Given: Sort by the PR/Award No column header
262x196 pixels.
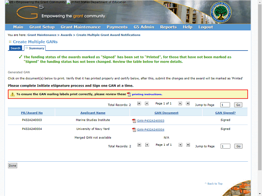Looking at the screenshot, I should point(32,113).
